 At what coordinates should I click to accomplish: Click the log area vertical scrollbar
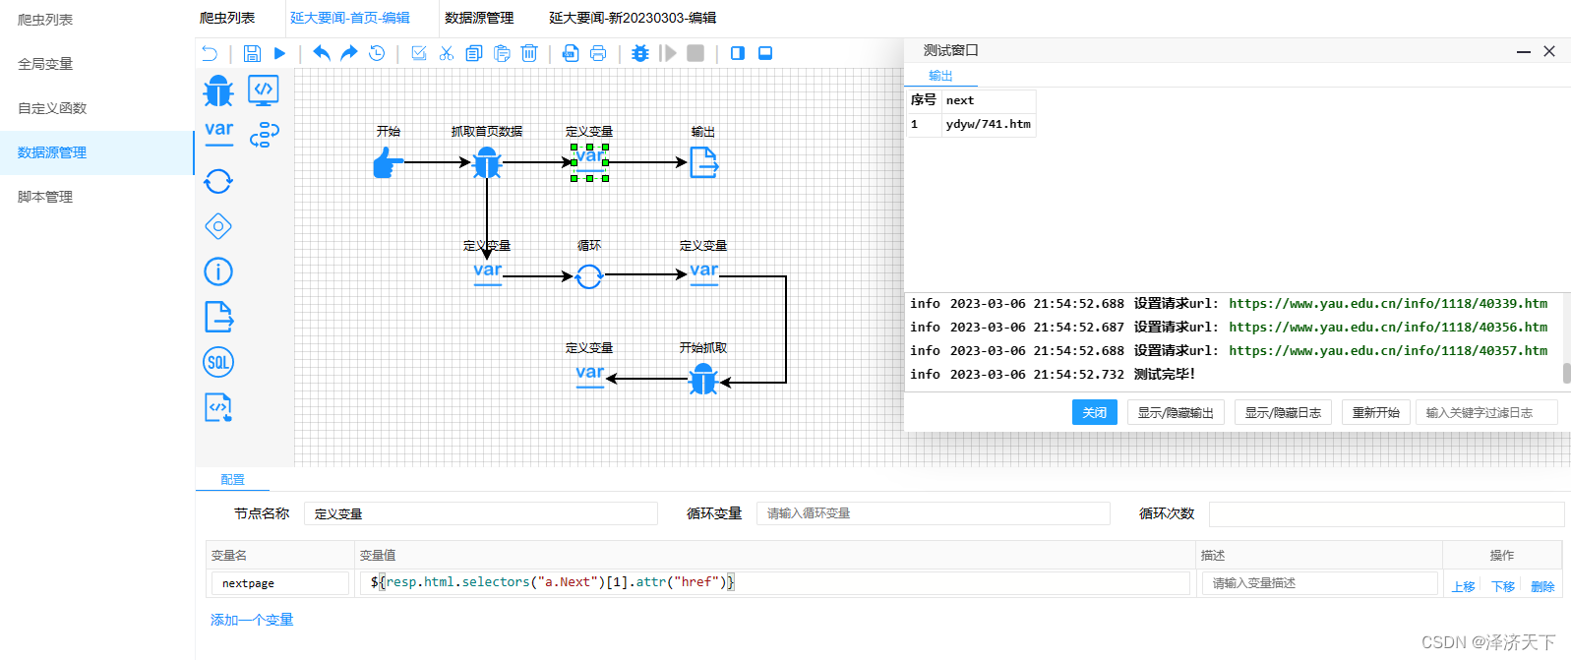click(x=1567, y=373)
